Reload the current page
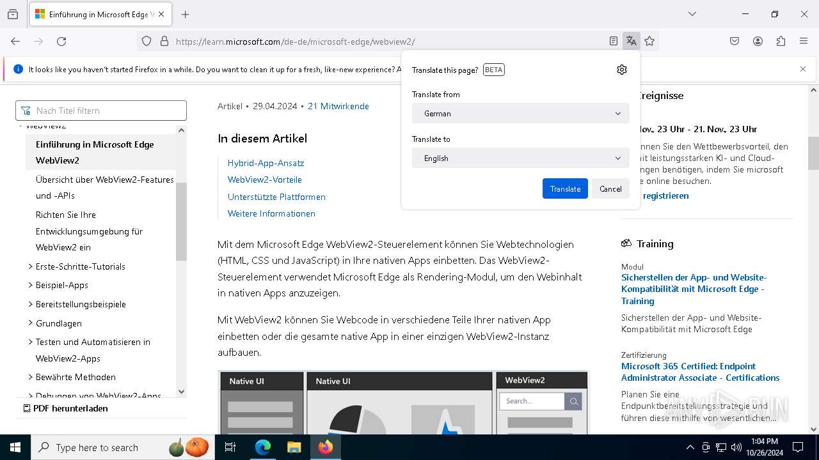 coord(61,42)
